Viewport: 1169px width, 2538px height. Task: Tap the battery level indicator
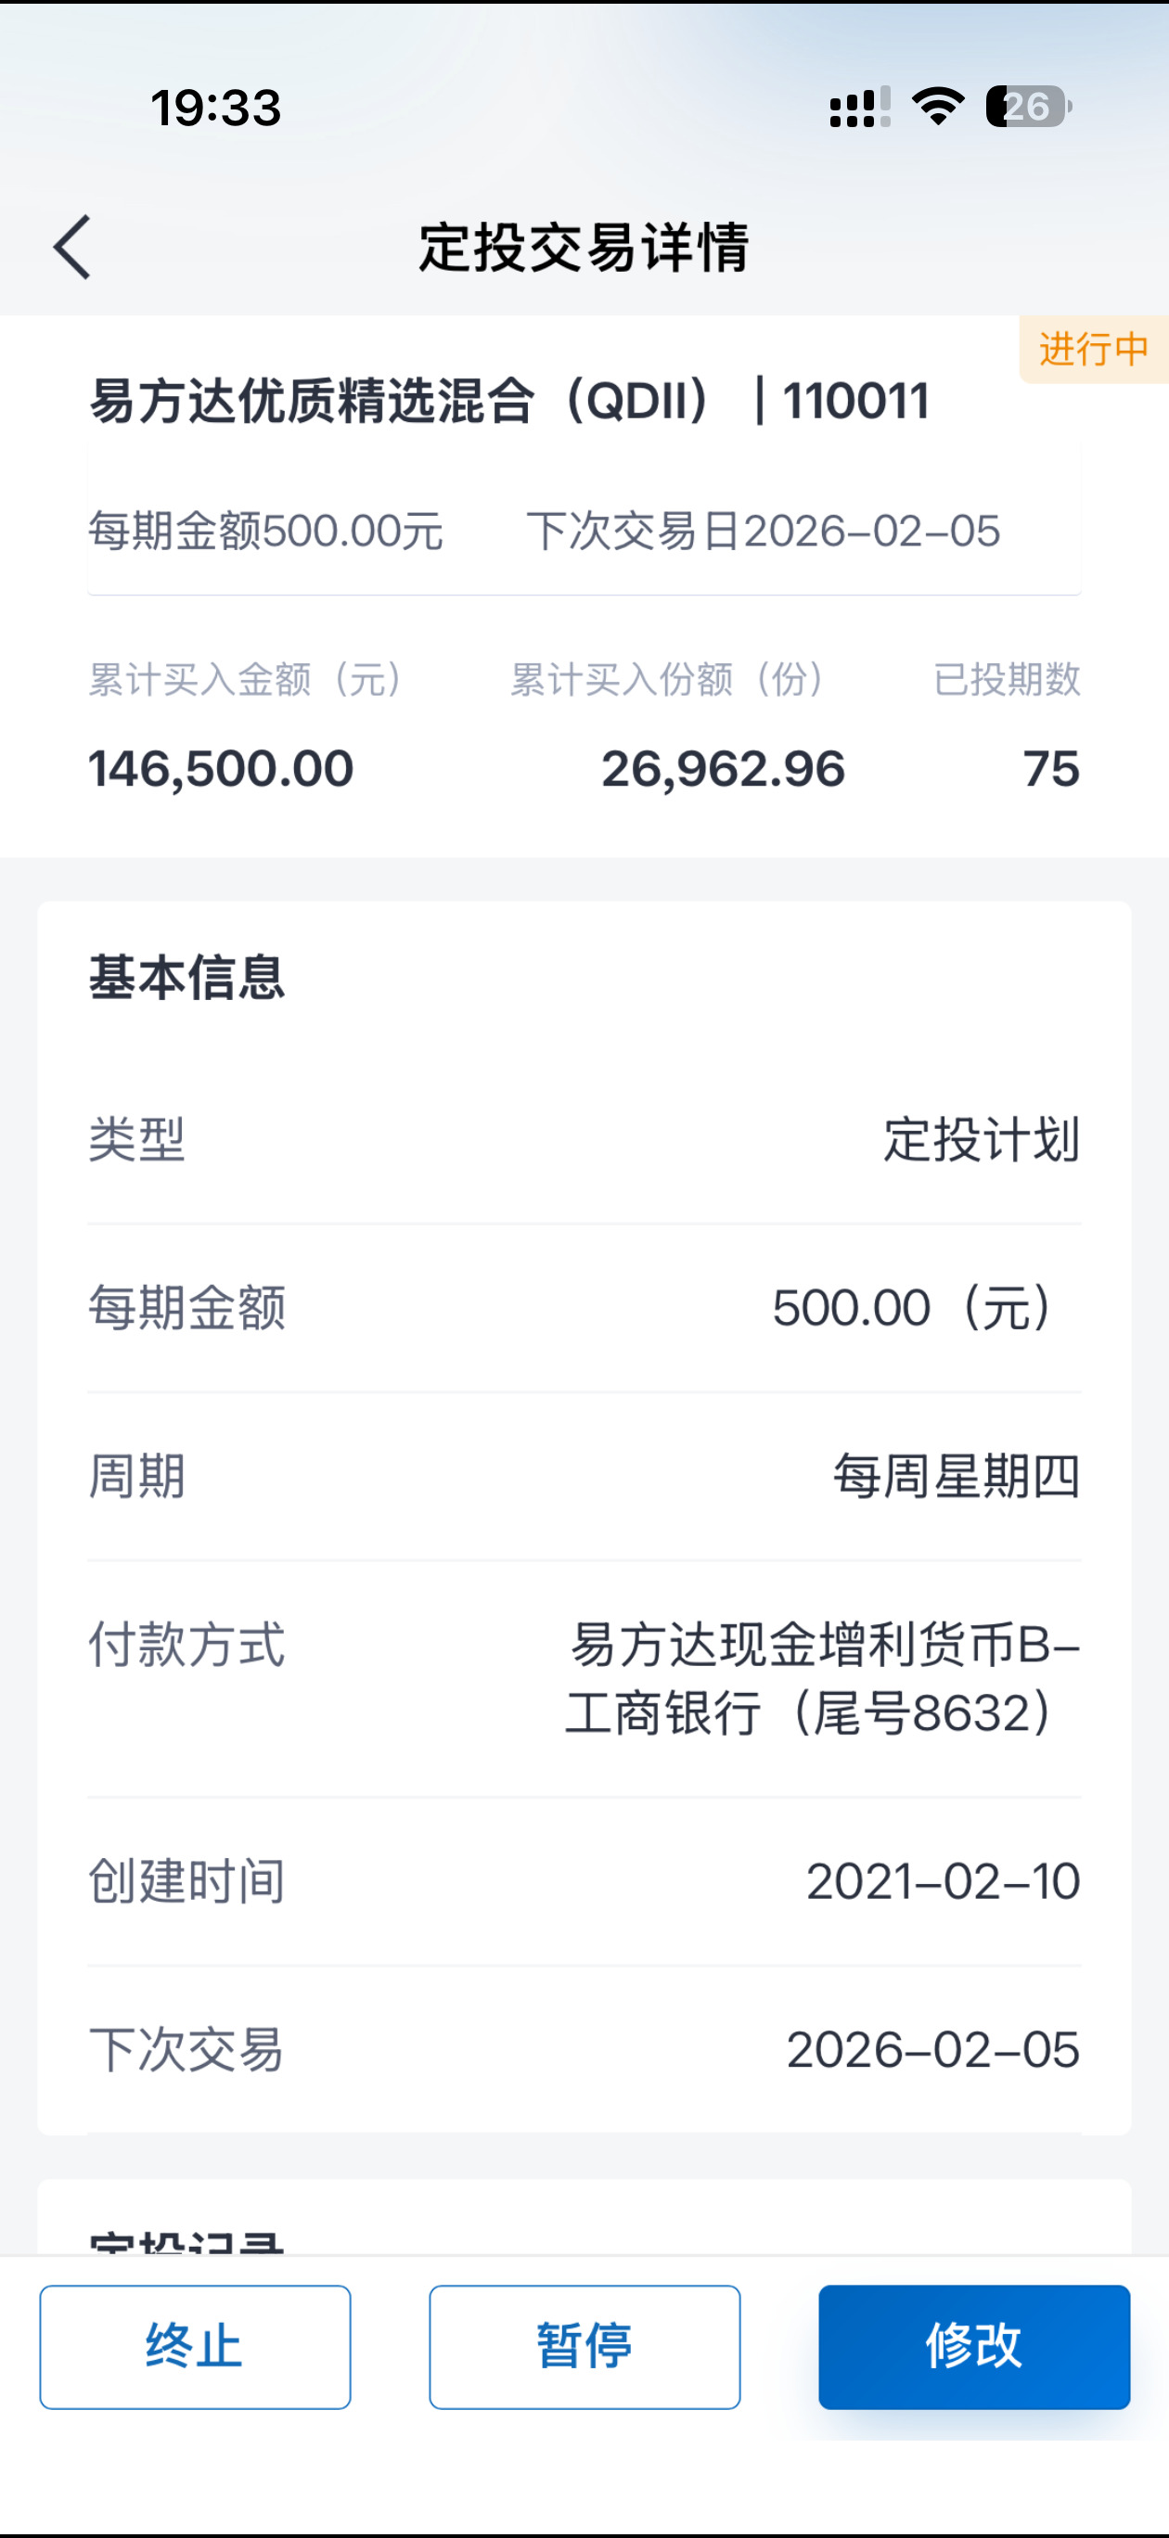1028,107
